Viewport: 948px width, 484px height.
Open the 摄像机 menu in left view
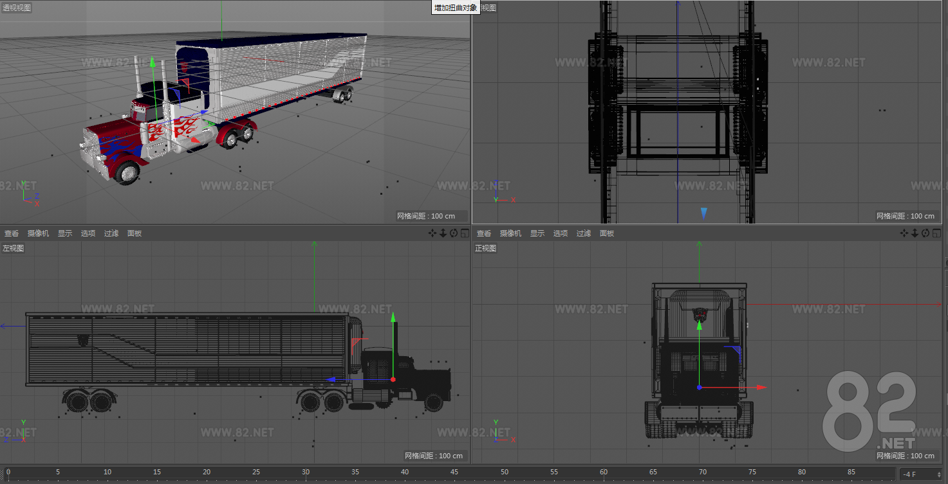[38, 233]
